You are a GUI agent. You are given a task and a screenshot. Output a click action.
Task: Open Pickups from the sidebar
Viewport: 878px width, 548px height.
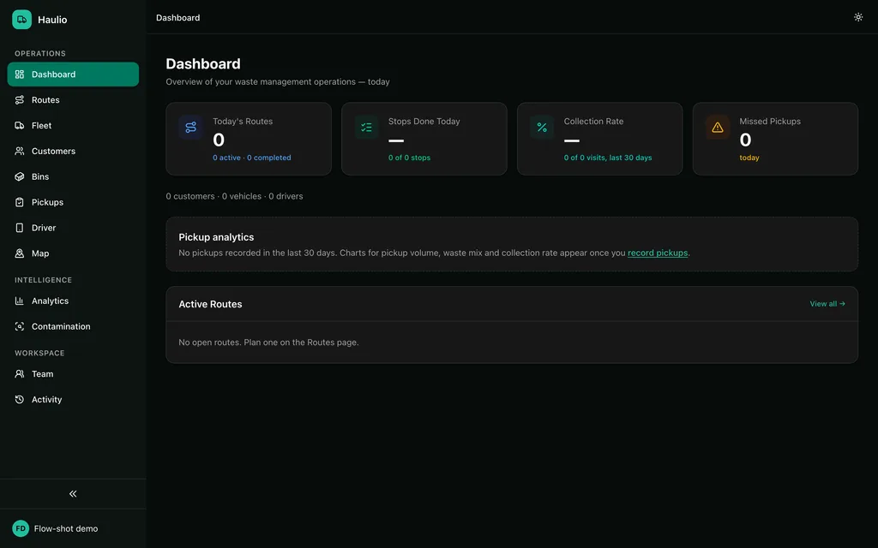73,202
